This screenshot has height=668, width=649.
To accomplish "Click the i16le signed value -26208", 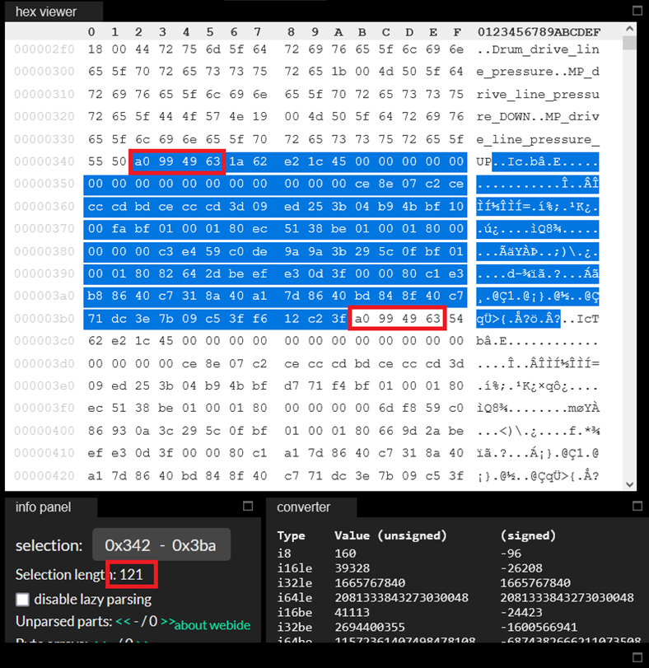I will 521,568.
